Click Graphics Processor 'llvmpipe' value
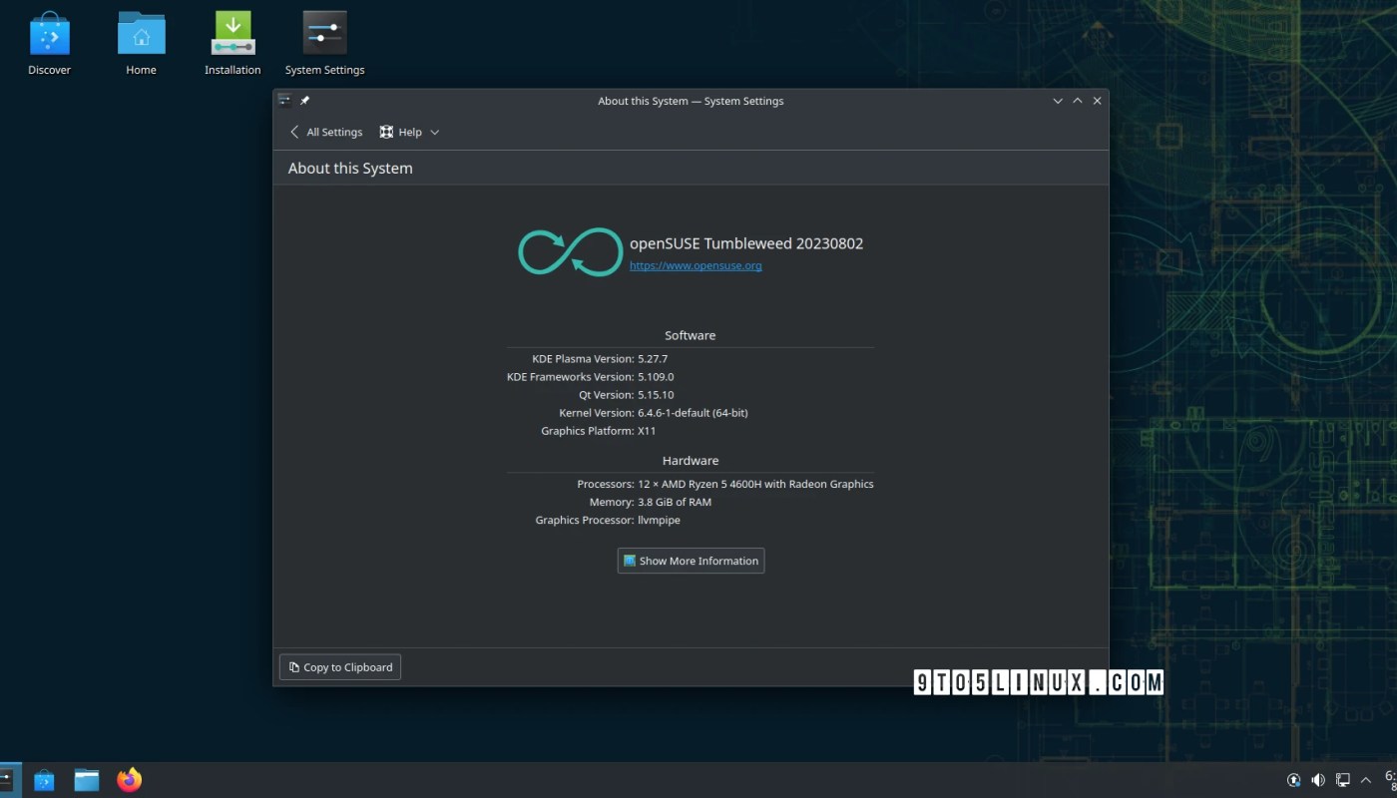This screenshot has height=798, width=1397. (x=659, y=521)
